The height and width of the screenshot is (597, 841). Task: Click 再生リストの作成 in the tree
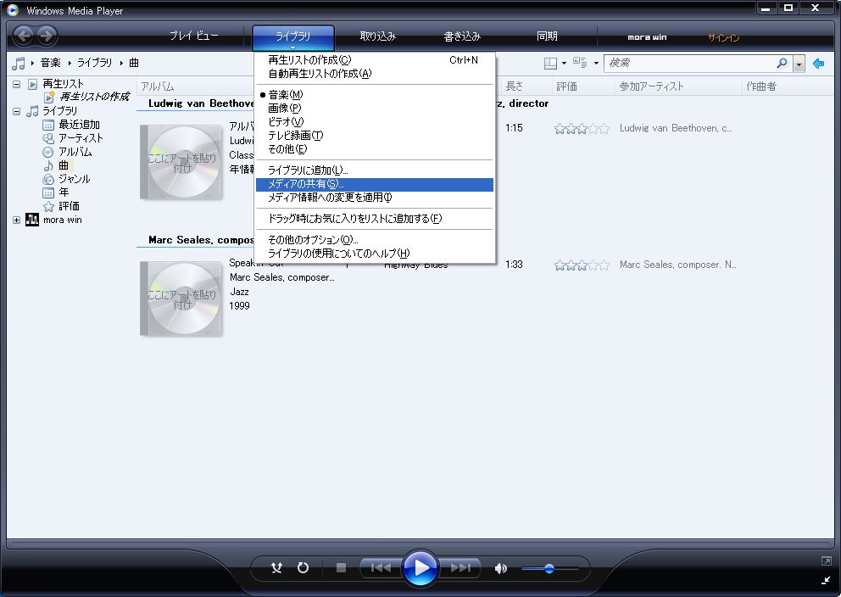pyautogui.click(x=94, y=97)
